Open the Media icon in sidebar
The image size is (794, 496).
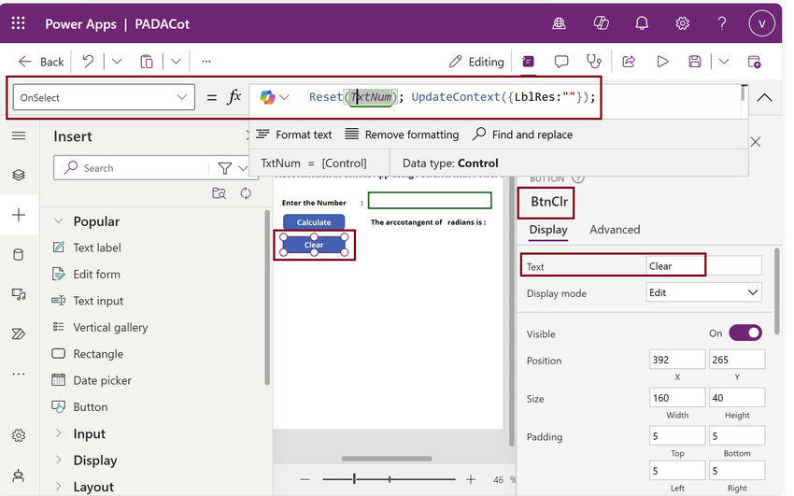point(19,294)
